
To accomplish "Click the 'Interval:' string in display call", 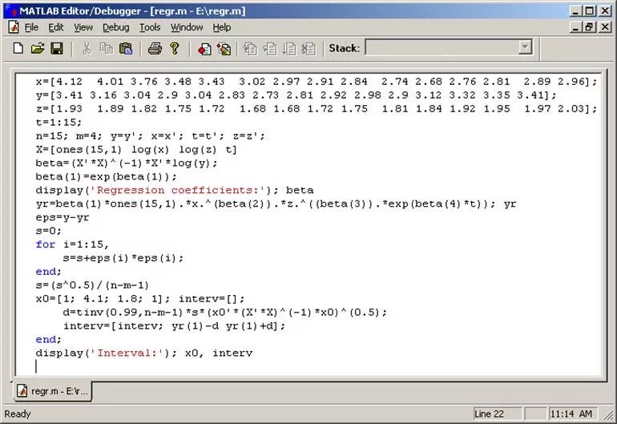I will tap(127, 353).
